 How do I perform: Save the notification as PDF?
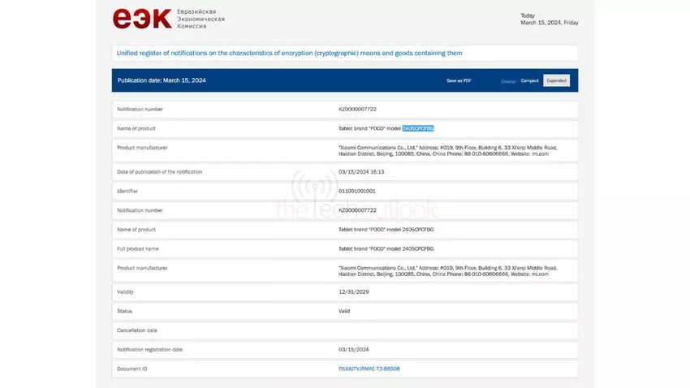point(459,80)
